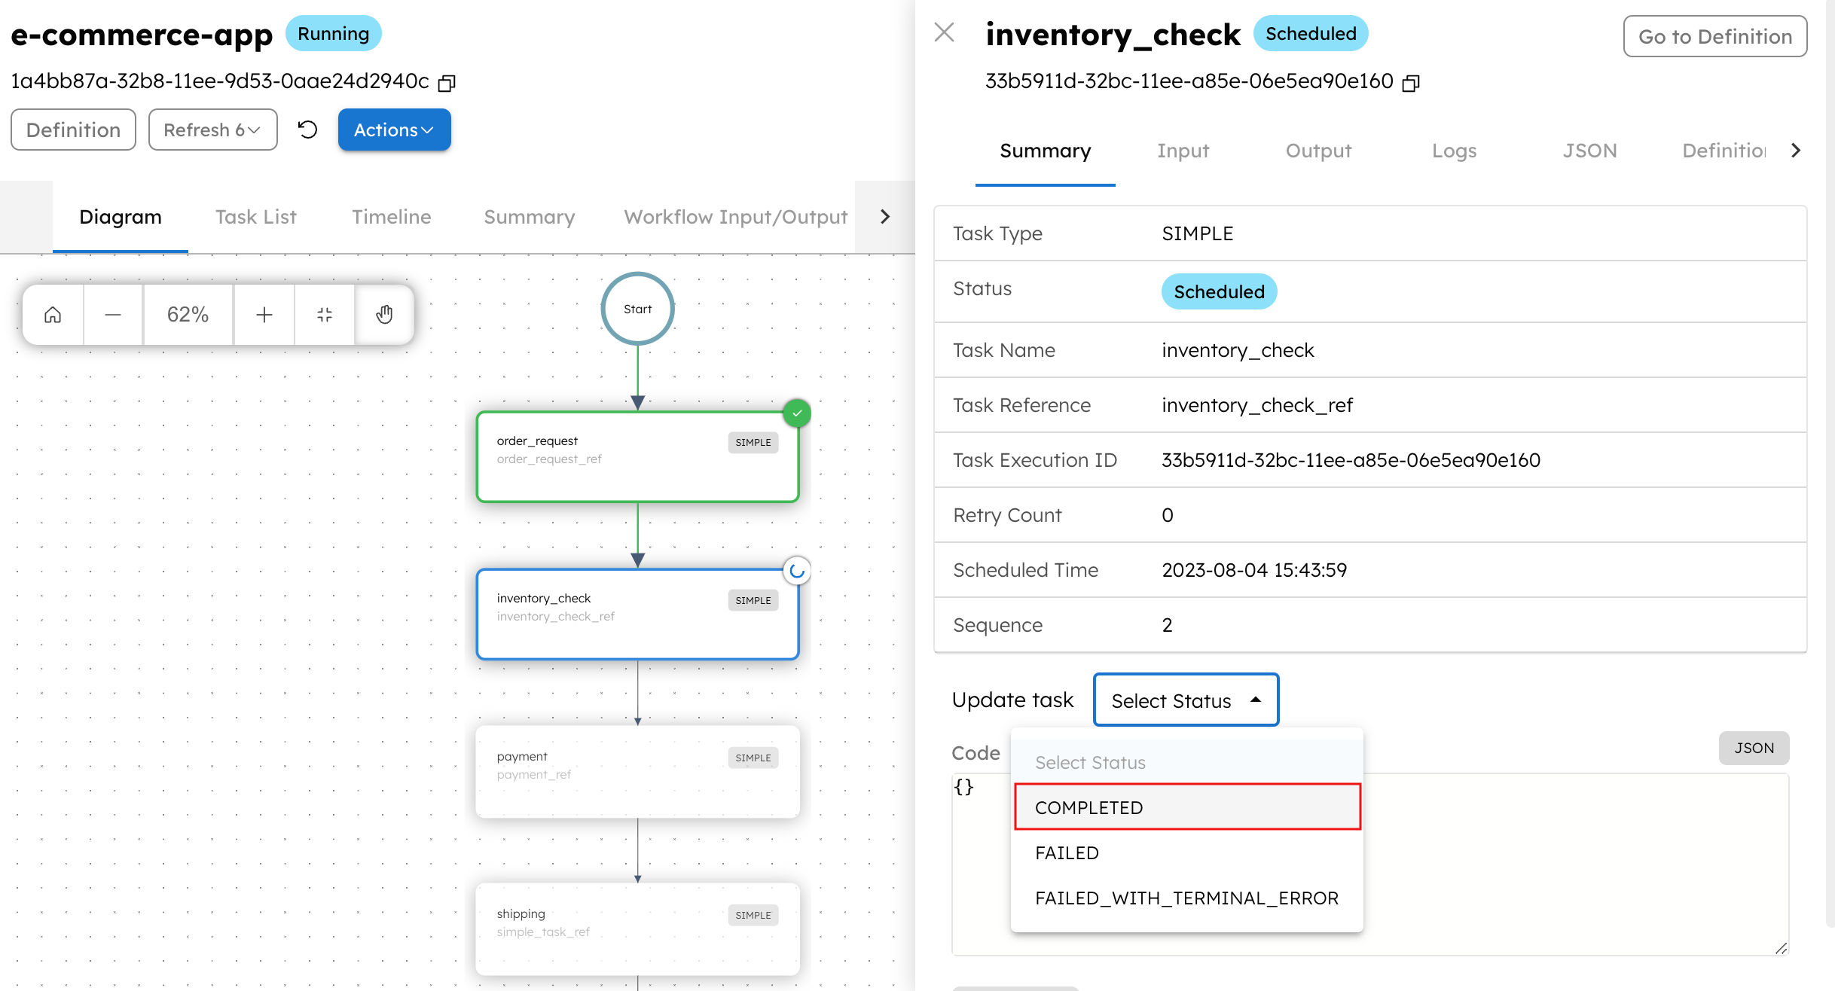
Task: Open the Refresh interval dropdown
Action: [x=212, y=129]
